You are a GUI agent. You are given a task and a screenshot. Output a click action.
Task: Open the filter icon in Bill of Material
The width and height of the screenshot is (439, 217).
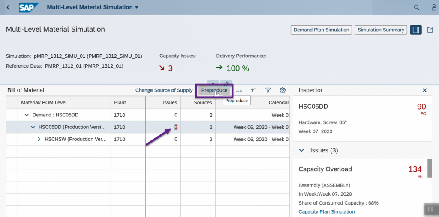click(268, 90)
